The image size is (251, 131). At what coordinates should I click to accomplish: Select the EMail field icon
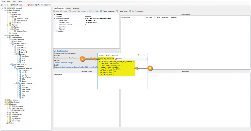pyautogui.click(x=20, y=79)
